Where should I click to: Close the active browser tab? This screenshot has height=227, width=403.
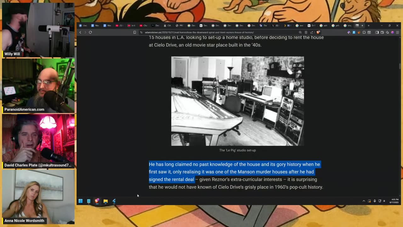pyautogui.click(x=362, y=26)
